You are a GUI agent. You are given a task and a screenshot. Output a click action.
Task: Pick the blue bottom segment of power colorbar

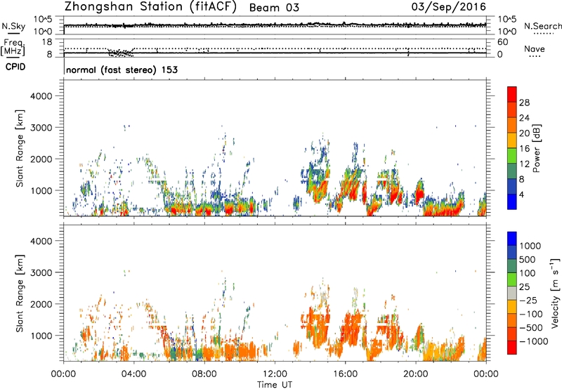point(512,202)
